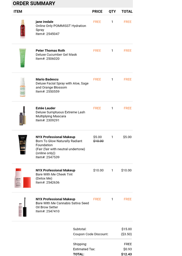Click the Bare With Me Cheek Tint title
Screen dimensions: 182x256
(x=54, y=174)
